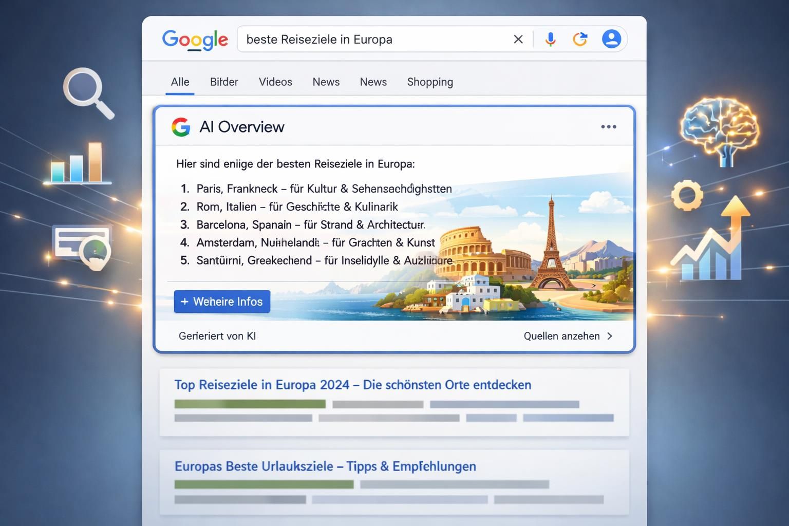This screenshot has height=526, width=789.
Task: Open the first News tab
Action: tap(326, 82)
